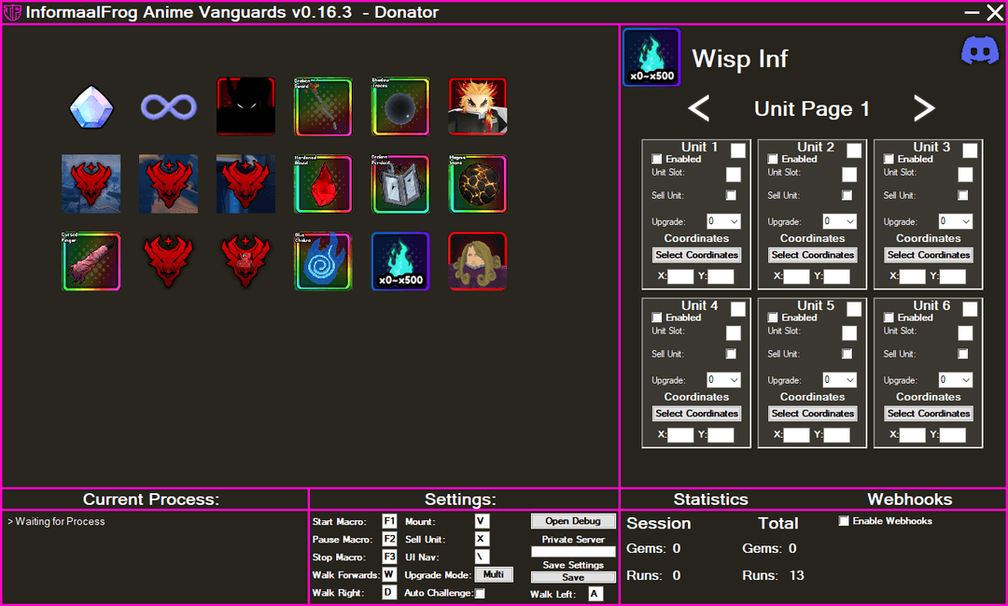This screenshot has height=606, width=1008.
Task: Toggle Sell Unit for Unit 1
Action: 731,195
